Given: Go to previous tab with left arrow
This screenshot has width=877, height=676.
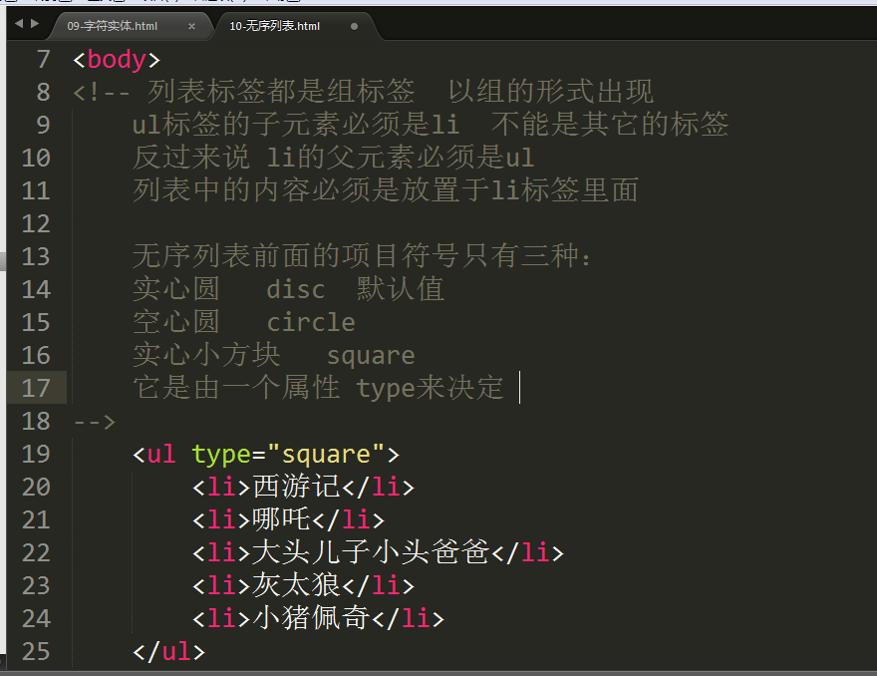Looking at the screenshot, I should (x=19, y=24).
